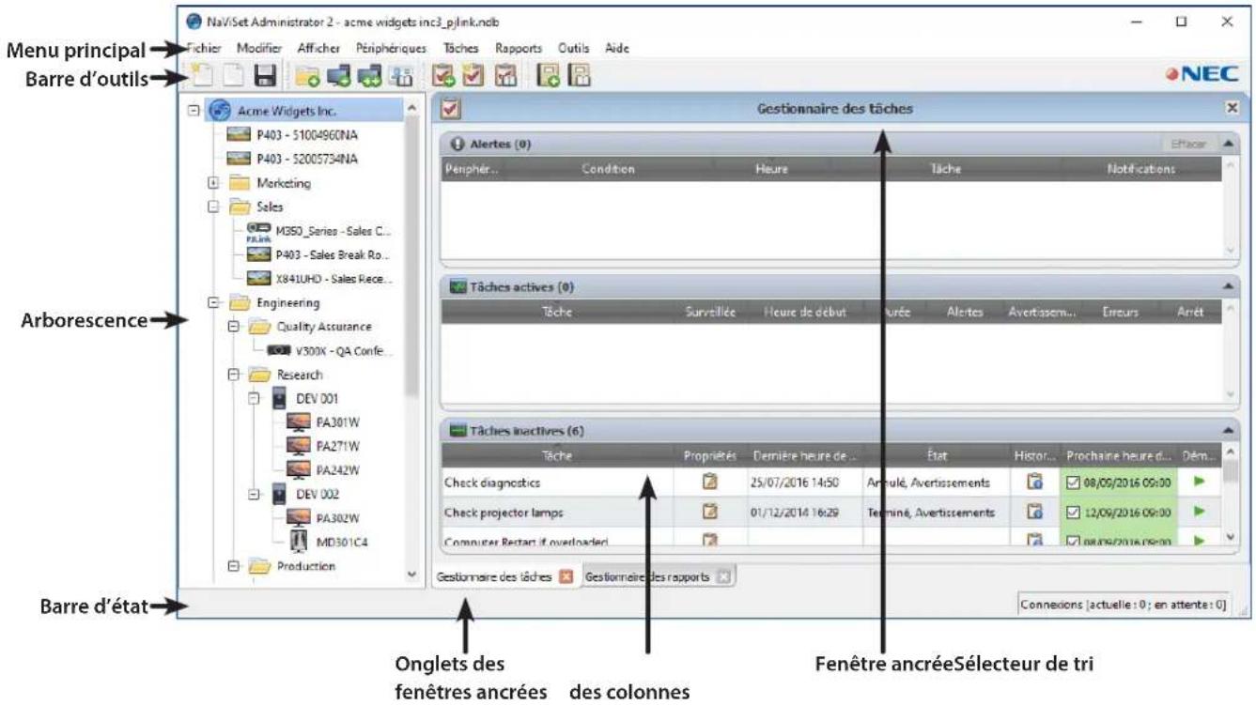Open the Save database toolbar icon
1256x705 pixels.
pyautogui.click(x=268, y=75)
